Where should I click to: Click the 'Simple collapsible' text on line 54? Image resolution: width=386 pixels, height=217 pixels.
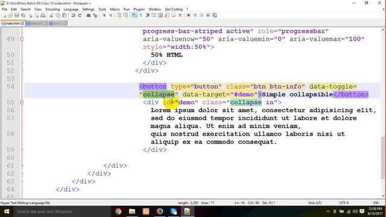click(297, 94)
